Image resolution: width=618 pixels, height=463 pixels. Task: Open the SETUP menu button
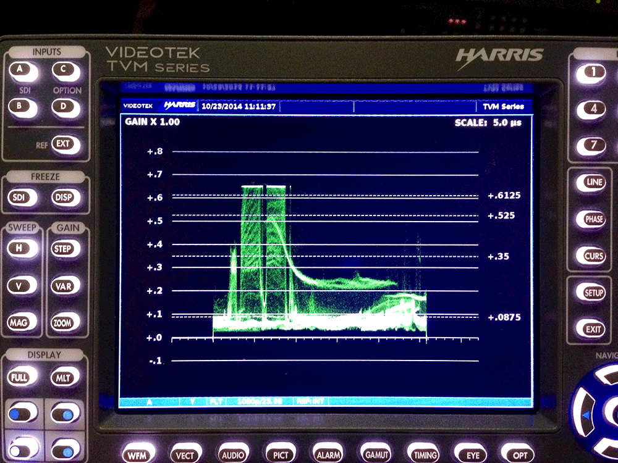(590, 293)
